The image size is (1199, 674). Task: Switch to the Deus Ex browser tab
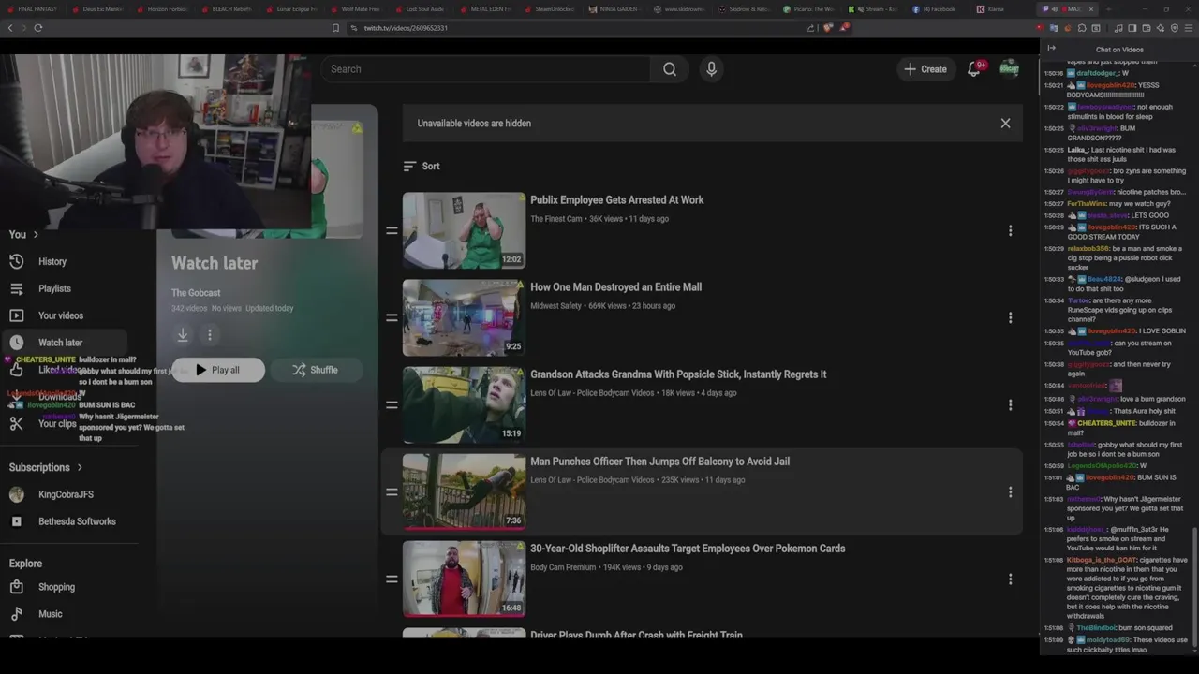click(x=98, y=9)
